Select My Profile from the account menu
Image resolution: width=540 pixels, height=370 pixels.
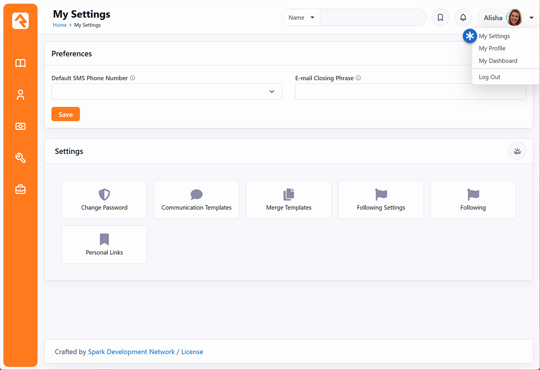click(x=492, y=48)
